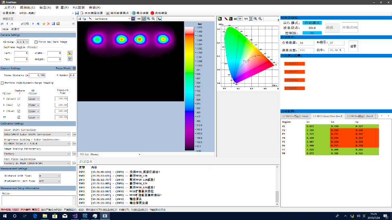Fit the luminance image to window

coord(144,19)
